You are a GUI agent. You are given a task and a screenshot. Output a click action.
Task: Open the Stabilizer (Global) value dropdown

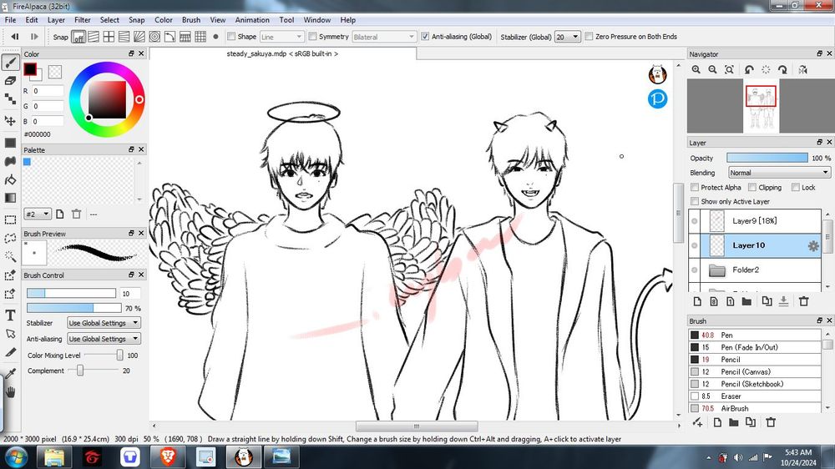[567, 37]
